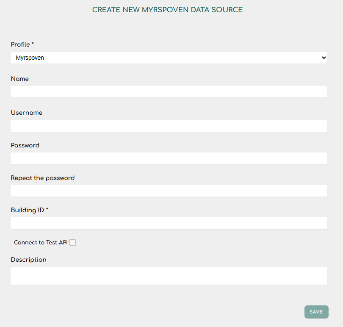The width and height of the screenshot is (343, 327).
Task: Click the Password label text
Action: [x=25, y=145]
